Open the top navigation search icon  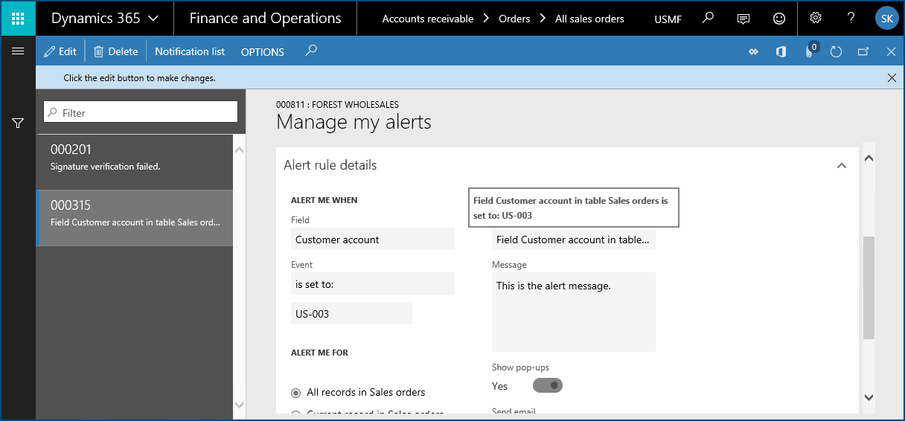pyautogui.click(x=709, y=18)
